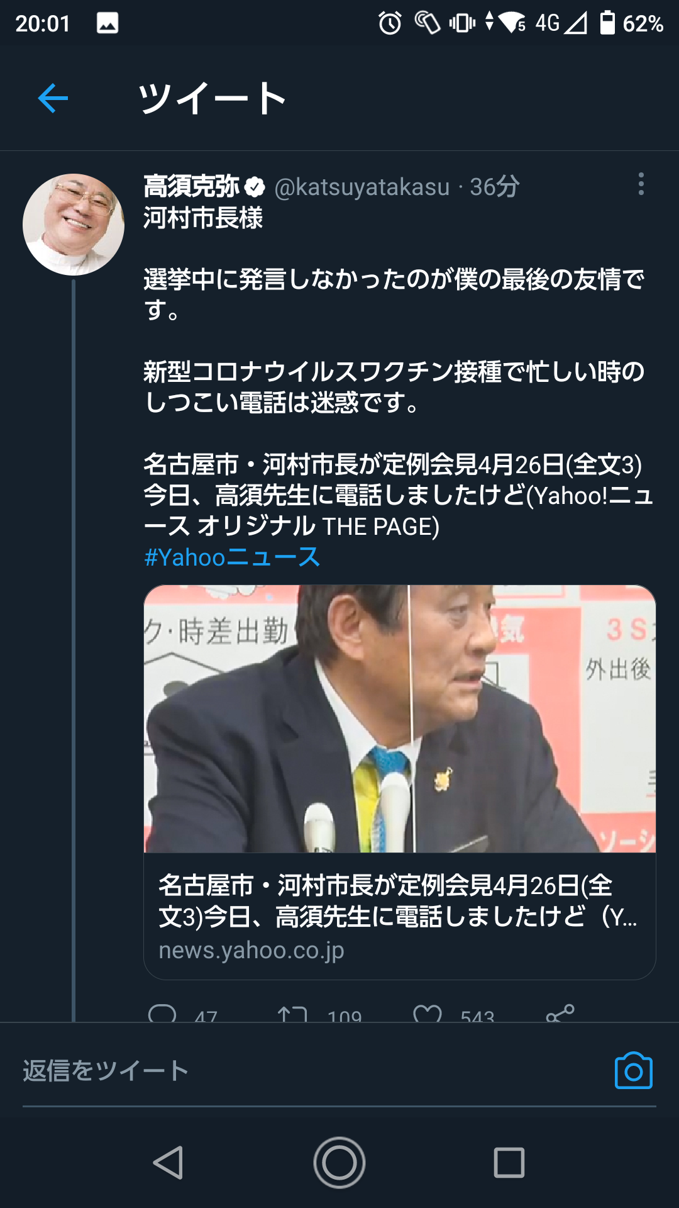The image size is (679, 1208).
Task: Tap the camera icon to attach a photo
Action: (x=634, y=1070)
